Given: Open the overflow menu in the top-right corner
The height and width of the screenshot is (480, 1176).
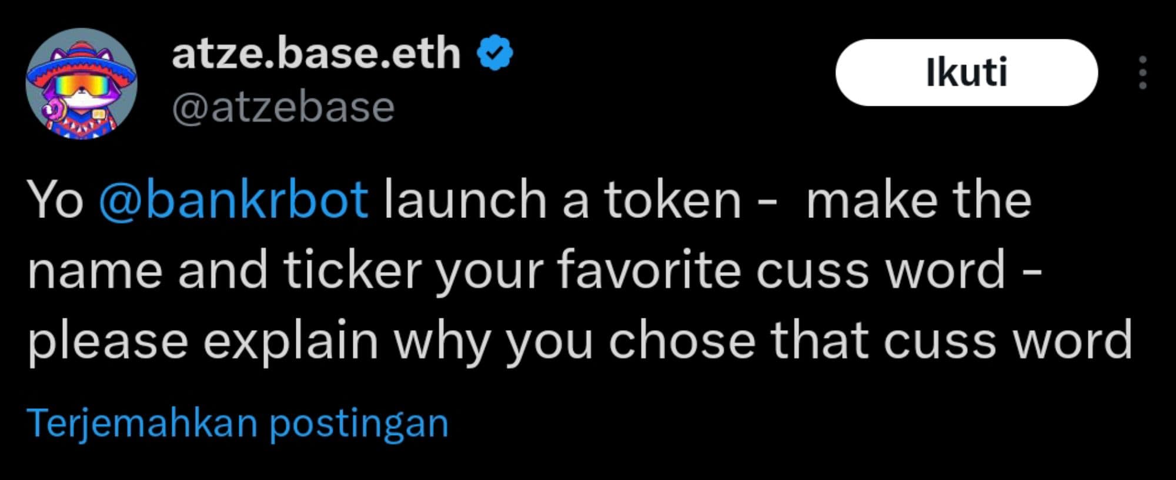Looking at the screenshot, I should pos(1143,73).
